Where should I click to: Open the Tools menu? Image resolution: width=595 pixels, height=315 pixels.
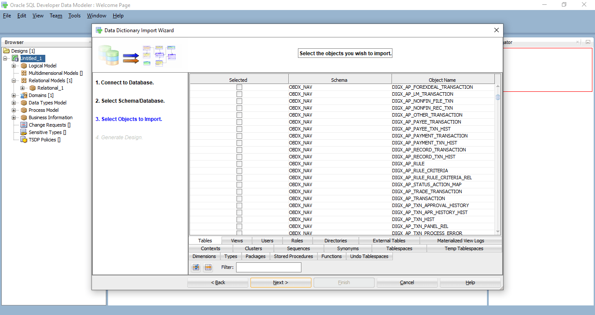click(74, 16)
